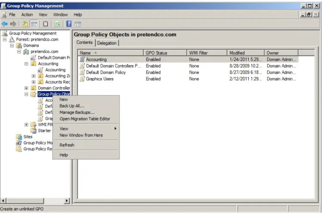The width and height of the screenshot is (322, 214).
Task: Sort list by Name column header
Action: tap(111, 53)
